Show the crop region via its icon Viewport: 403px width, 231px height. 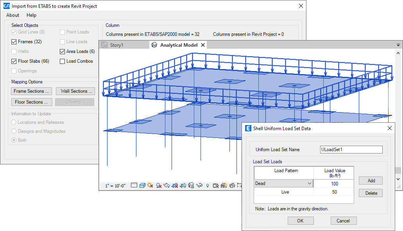pos(183,185)
